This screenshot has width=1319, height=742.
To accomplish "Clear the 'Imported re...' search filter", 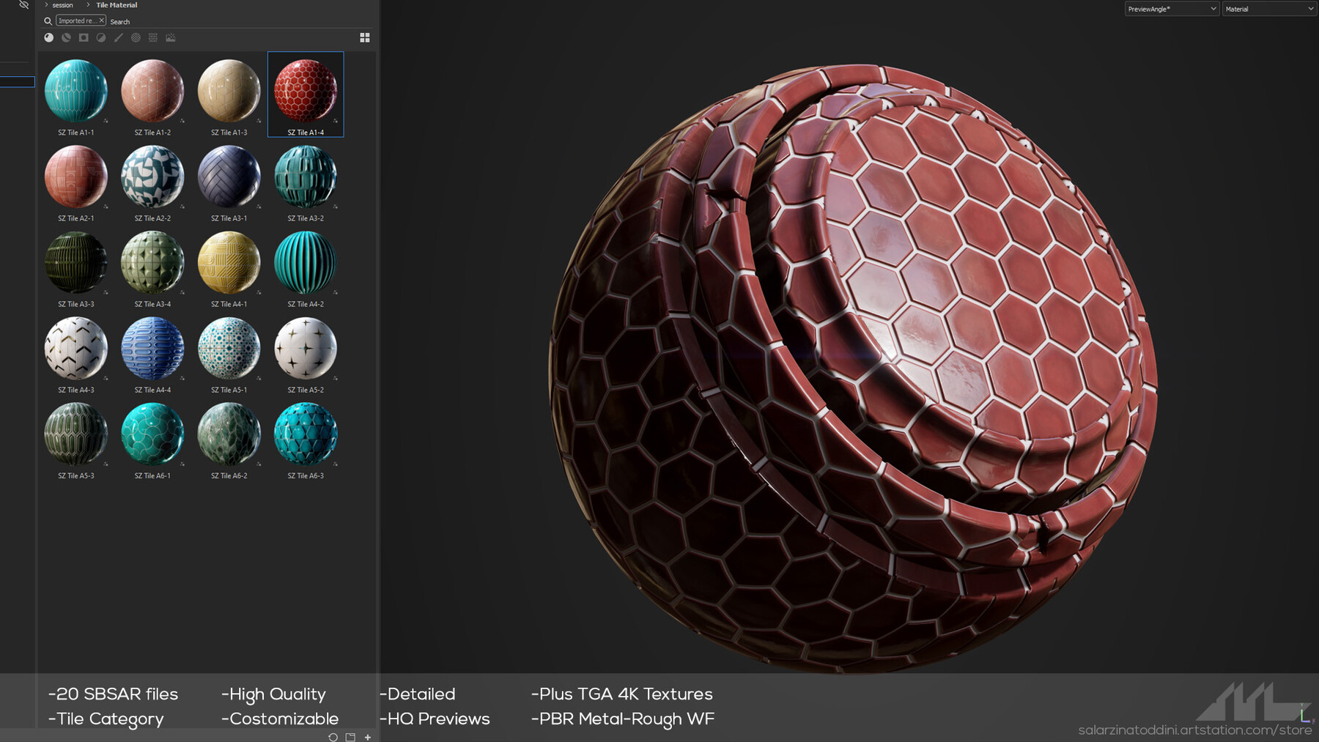I will 101,21.
